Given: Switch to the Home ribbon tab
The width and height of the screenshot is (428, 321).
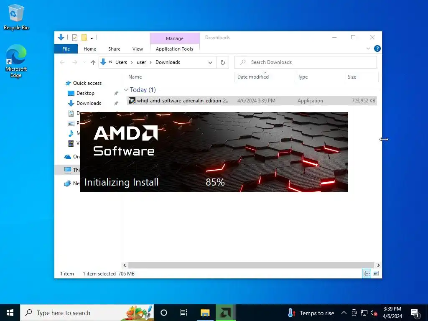Looking at the screenshot, I should [90, 49].
